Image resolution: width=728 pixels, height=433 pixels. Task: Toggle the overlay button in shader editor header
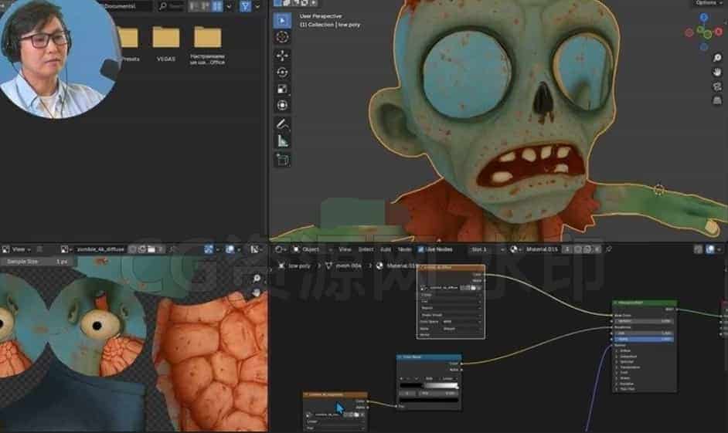point(710,249)
